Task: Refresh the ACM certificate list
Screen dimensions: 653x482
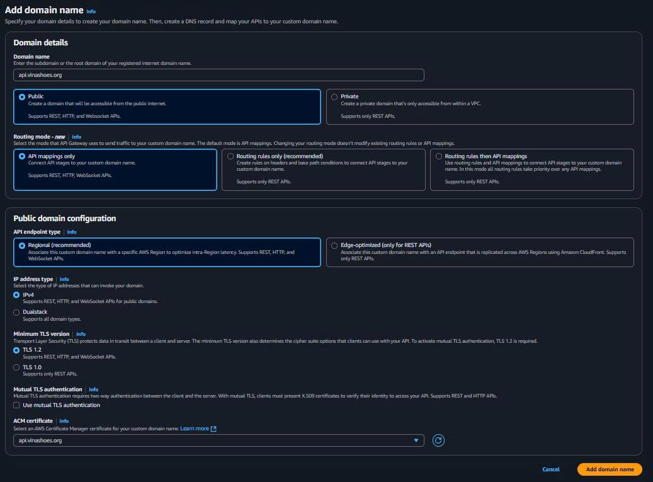Action: (x=438, y=440)
